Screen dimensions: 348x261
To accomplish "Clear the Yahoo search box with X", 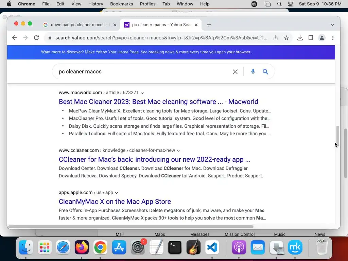I will [x=235, y=72].
